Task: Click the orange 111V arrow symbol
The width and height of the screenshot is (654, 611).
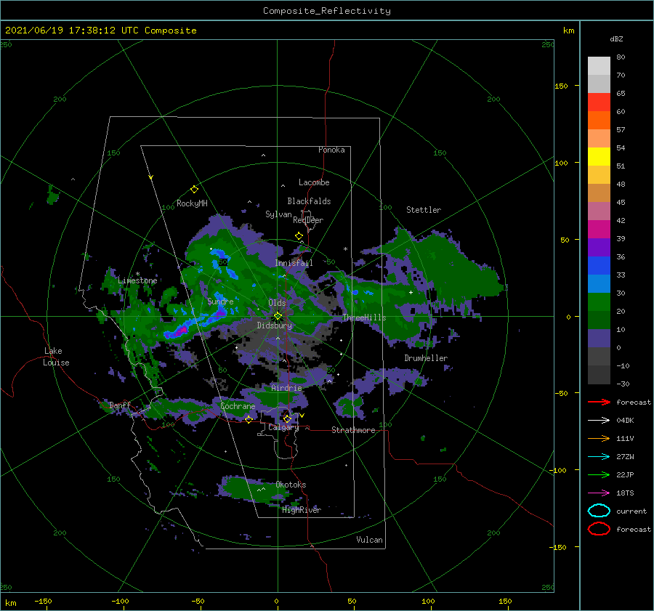Action: 599,438
